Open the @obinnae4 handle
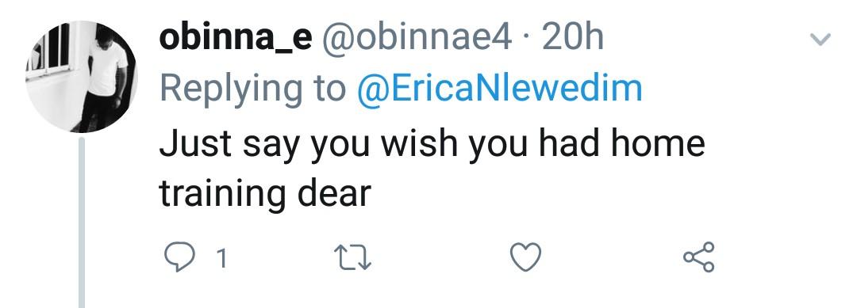 (417, 38)
